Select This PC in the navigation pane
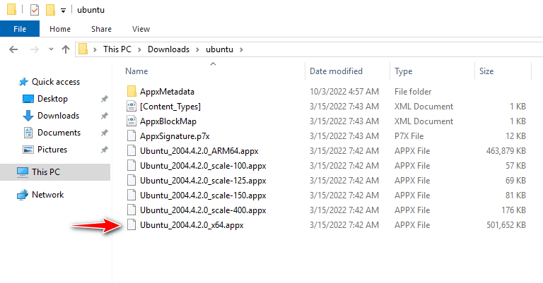543x283 pixels. tap(46, 172)
